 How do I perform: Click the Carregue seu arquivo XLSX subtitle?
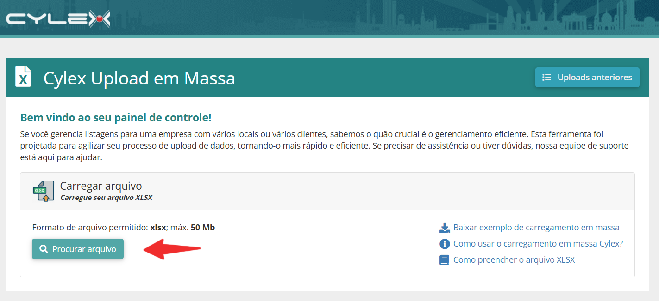click(x=107, y=198)
